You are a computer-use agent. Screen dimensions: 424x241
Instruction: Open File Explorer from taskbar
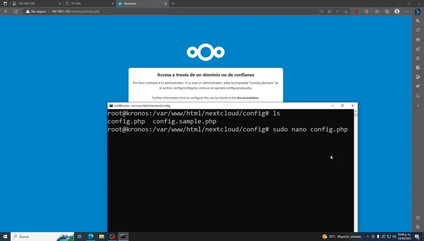[x=101, y=236]
